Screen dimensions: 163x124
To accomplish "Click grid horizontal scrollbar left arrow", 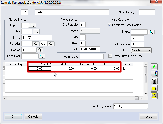I will [x=5, y=98].
